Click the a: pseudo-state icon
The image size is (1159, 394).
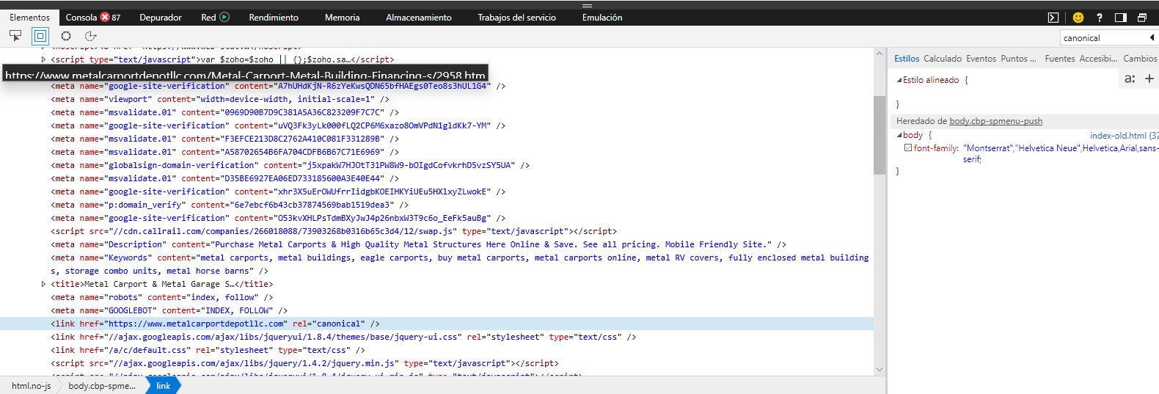(1130, 79)
